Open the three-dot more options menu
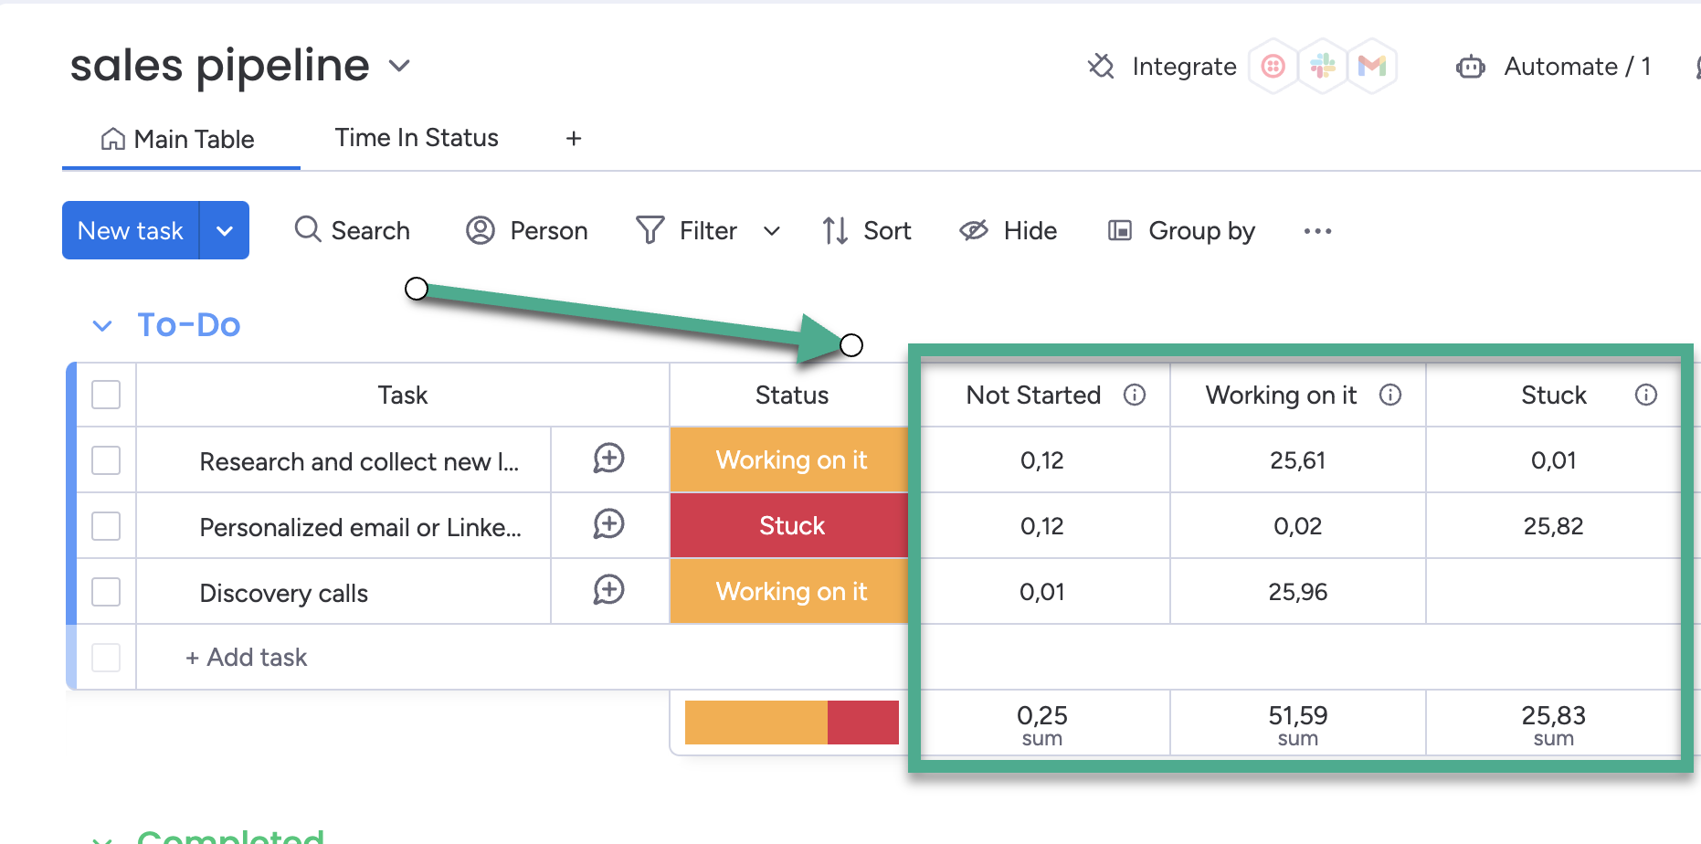The width and height of the screenshot is (1701, 844). tap(1317, 231)
